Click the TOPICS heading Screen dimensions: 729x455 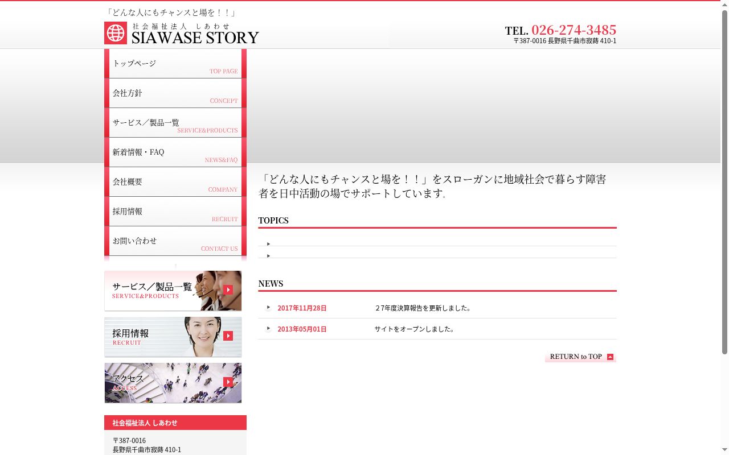pos(273,220)
